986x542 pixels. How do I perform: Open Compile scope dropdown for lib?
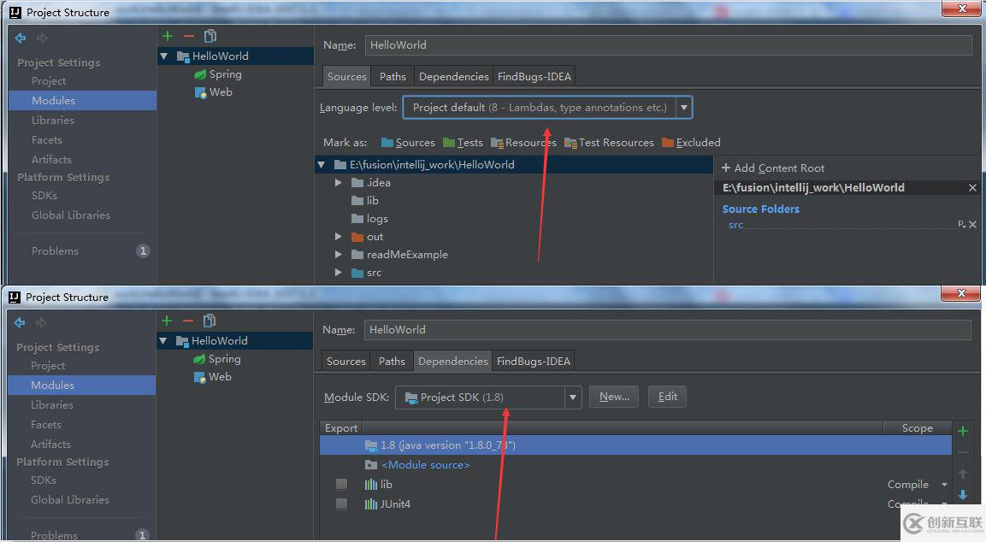tap(944, 485)
